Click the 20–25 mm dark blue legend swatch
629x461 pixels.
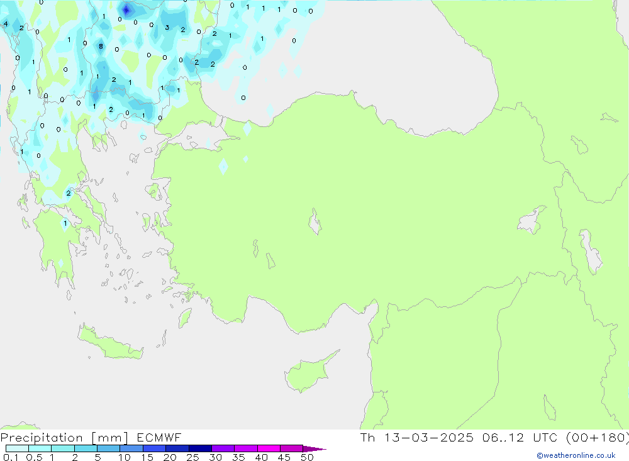(177, 448)
